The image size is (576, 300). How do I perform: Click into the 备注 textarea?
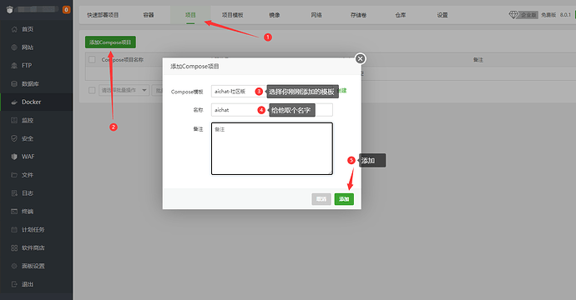tap(272, 148)
